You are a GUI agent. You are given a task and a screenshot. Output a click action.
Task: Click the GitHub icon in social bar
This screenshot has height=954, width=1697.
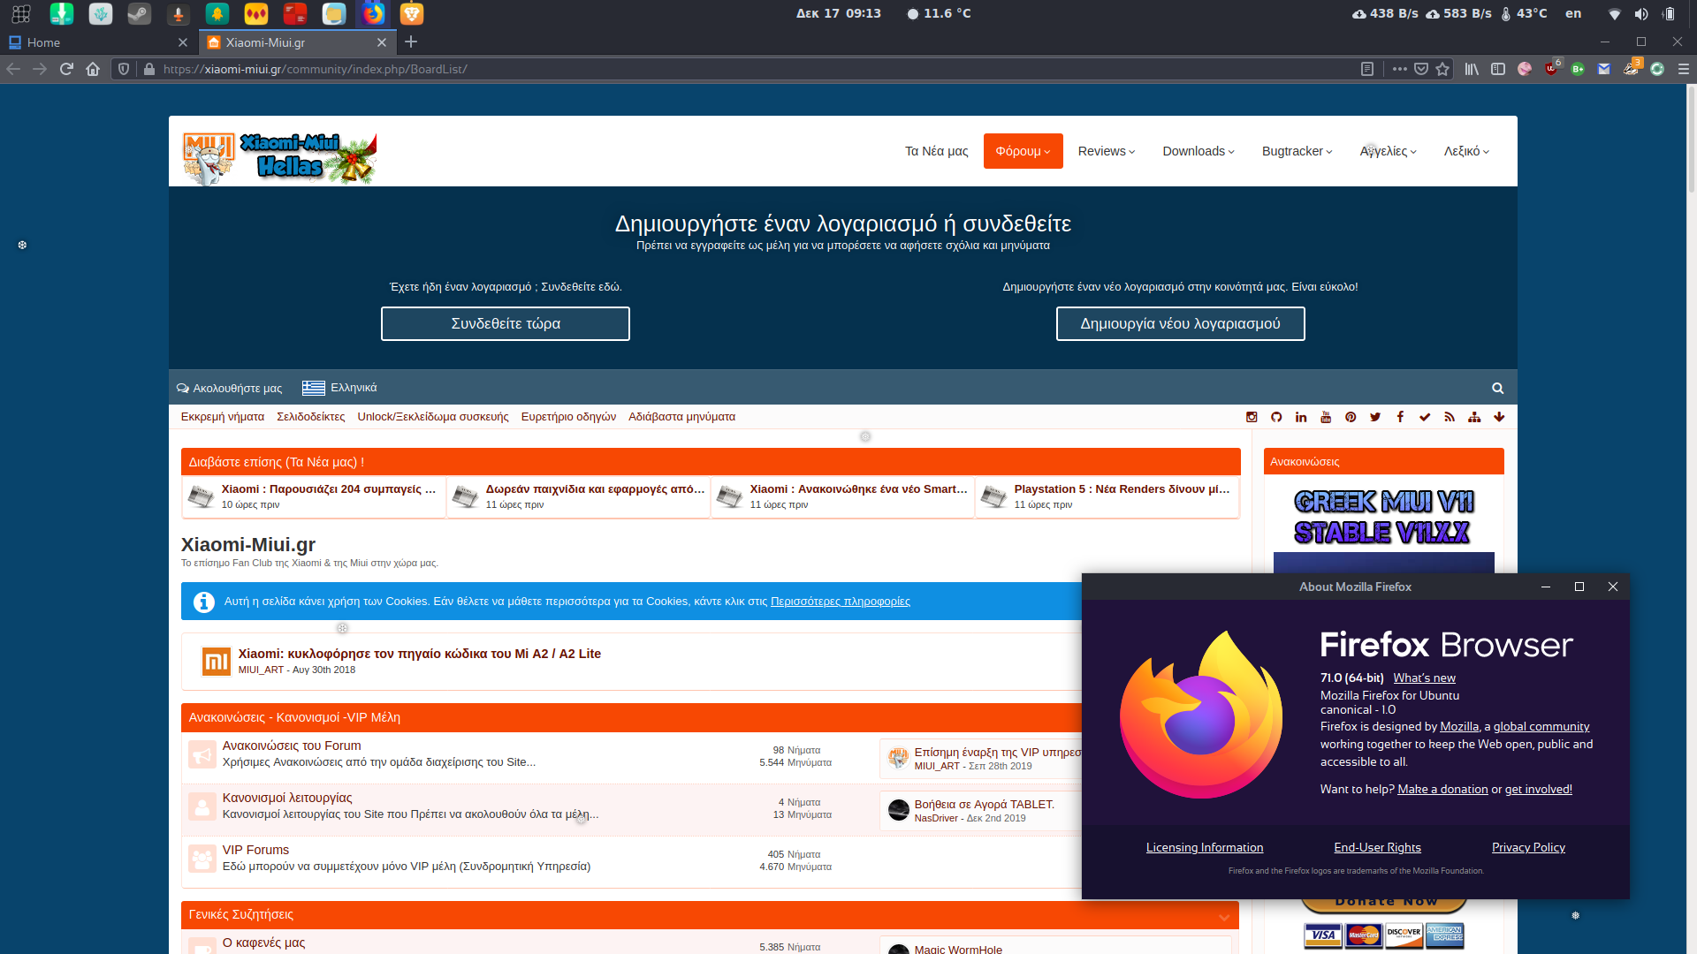(x=1276, y=417)
